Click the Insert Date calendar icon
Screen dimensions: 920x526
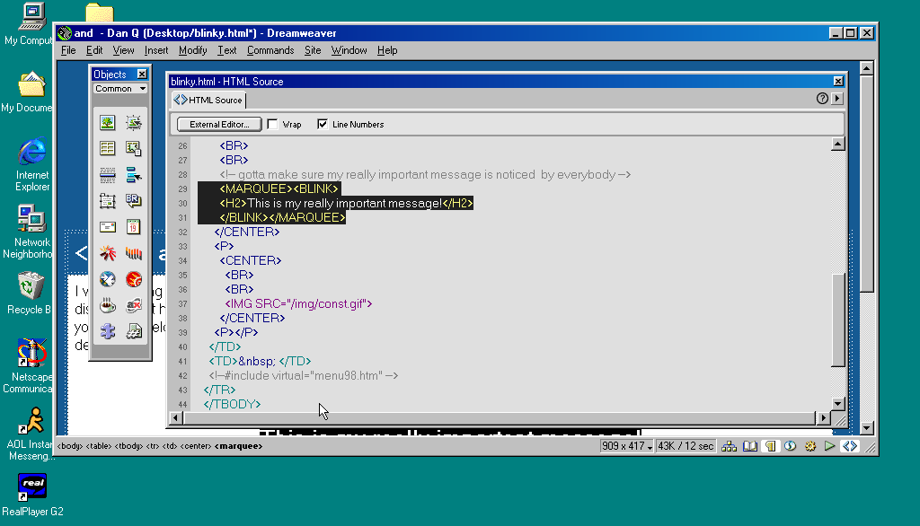(x=134, y=227)
